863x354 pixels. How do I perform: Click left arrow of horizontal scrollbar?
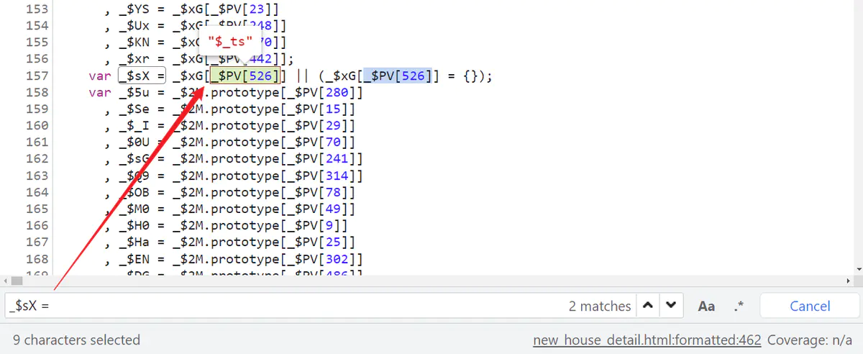6,281
